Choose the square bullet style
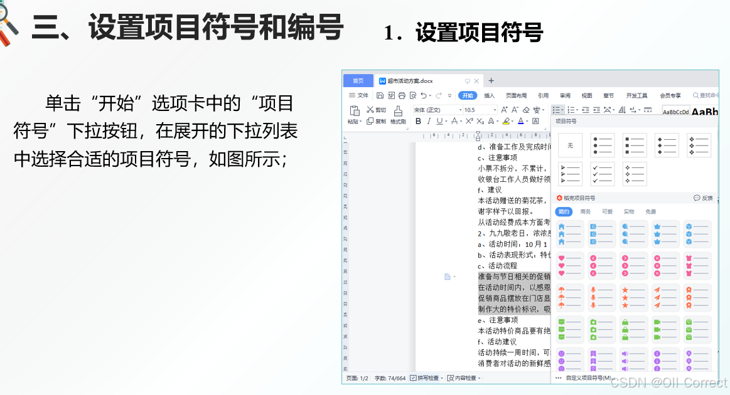Viewport: 730px width, 395px height. (634, 145)
